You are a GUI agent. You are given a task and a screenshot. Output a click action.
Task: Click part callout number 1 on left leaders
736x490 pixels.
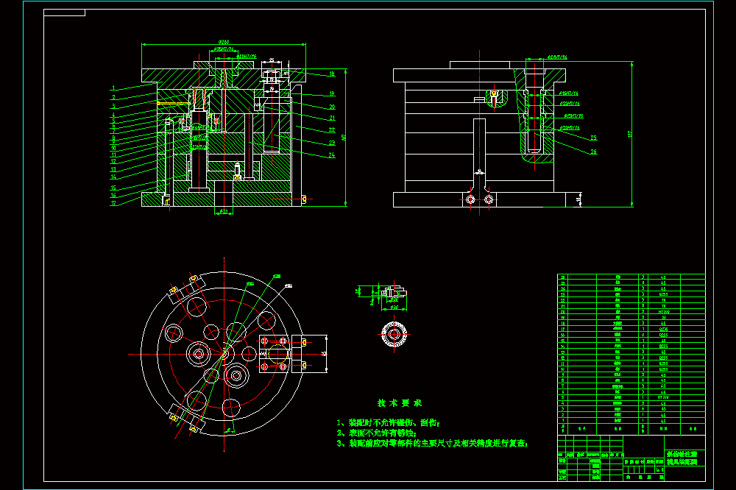coord(113,88)
